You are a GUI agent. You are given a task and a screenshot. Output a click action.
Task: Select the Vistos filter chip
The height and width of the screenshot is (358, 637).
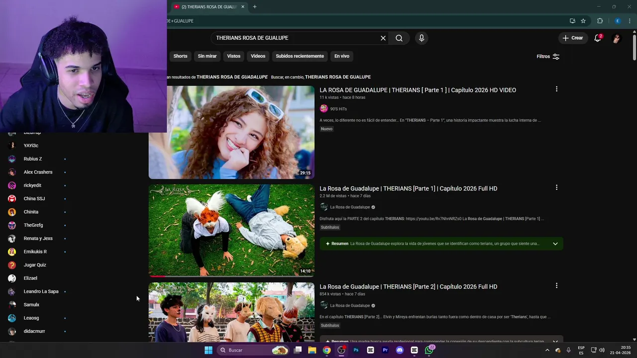pos(233,56)
